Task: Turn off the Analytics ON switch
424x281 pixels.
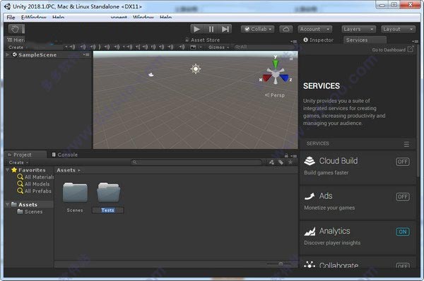Action: coord(403,232)
